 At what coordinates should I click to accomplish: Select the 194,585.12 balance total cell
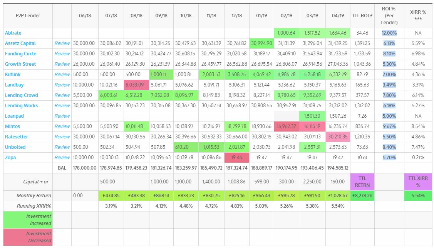[338, 168]
